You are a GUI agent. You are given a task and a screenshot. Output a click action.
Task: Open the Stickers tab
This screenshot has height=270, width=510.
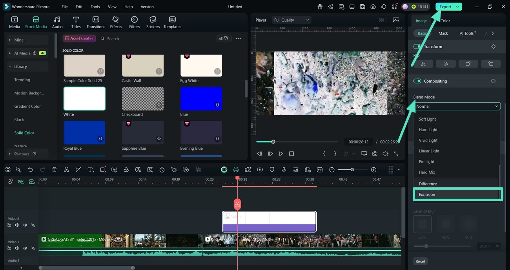coord(153,22)
